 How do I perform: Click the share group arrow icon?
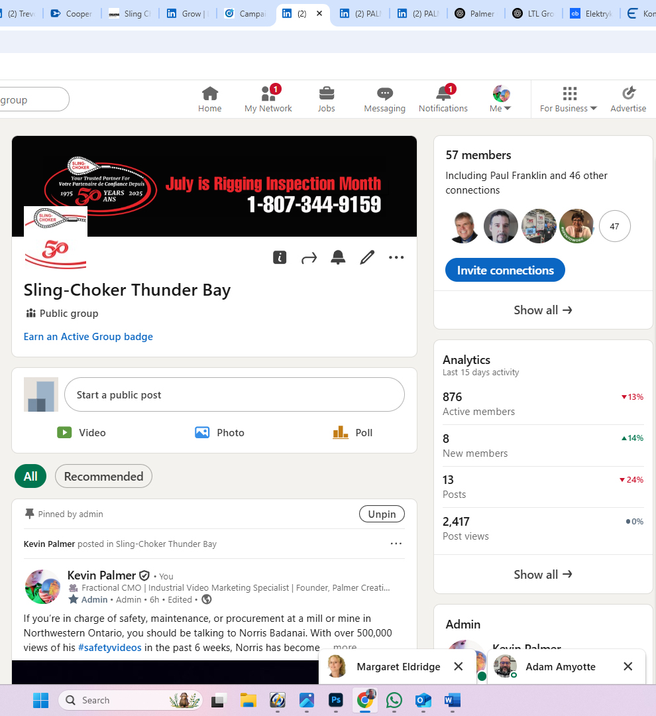click(309, 258)
